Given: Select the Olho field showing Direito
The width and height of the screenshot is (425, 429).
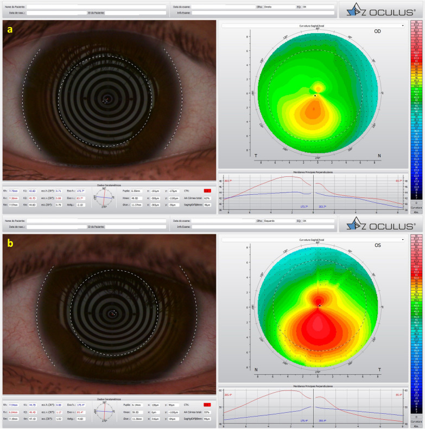Looking at the screenshot, I should coord(280,7).
